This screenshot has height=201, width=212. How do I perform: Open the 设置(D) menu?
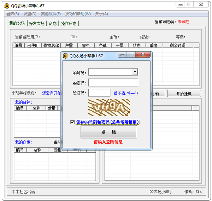tap(30, 14)
